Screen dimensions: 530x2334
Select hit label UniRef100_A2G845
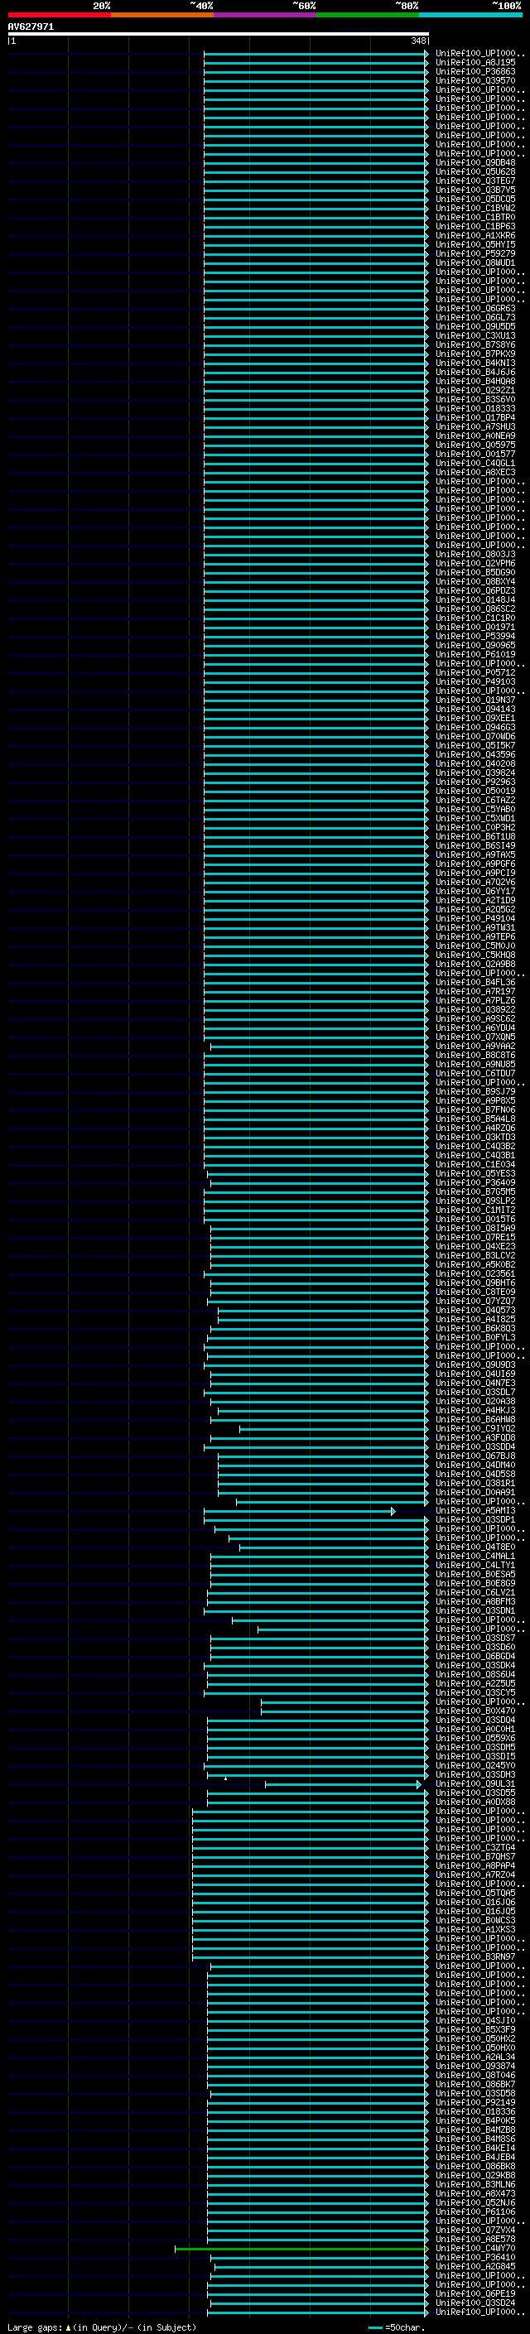point(475,2267)
